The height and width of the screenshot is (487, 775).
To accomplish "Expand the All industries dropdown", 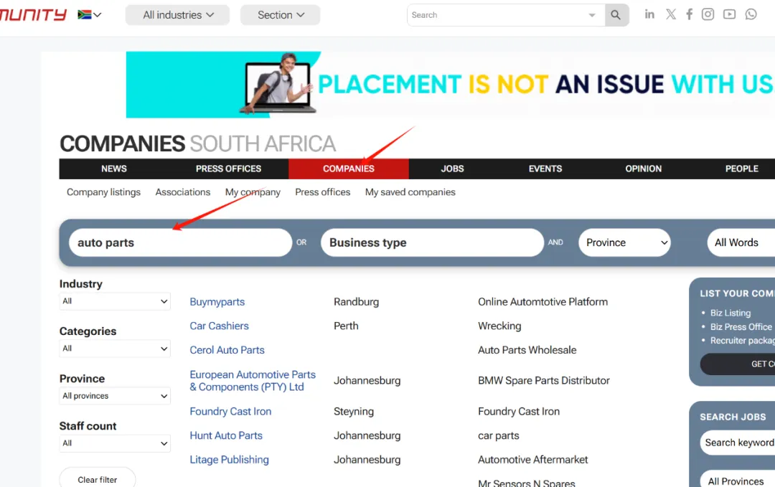I will pyautogui.click(x=177, y=15).
